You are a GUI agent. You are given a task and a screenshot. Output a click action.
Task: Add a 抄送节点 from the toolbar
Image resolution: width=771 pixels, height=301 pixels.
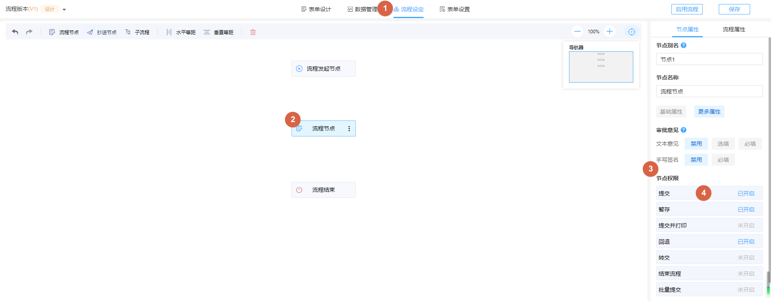102,32
